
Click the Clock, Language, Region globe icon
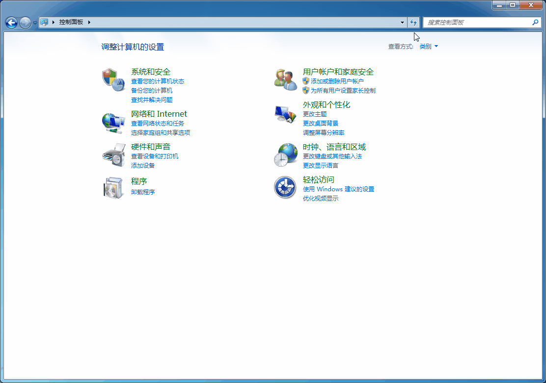(x=286, y=155)
